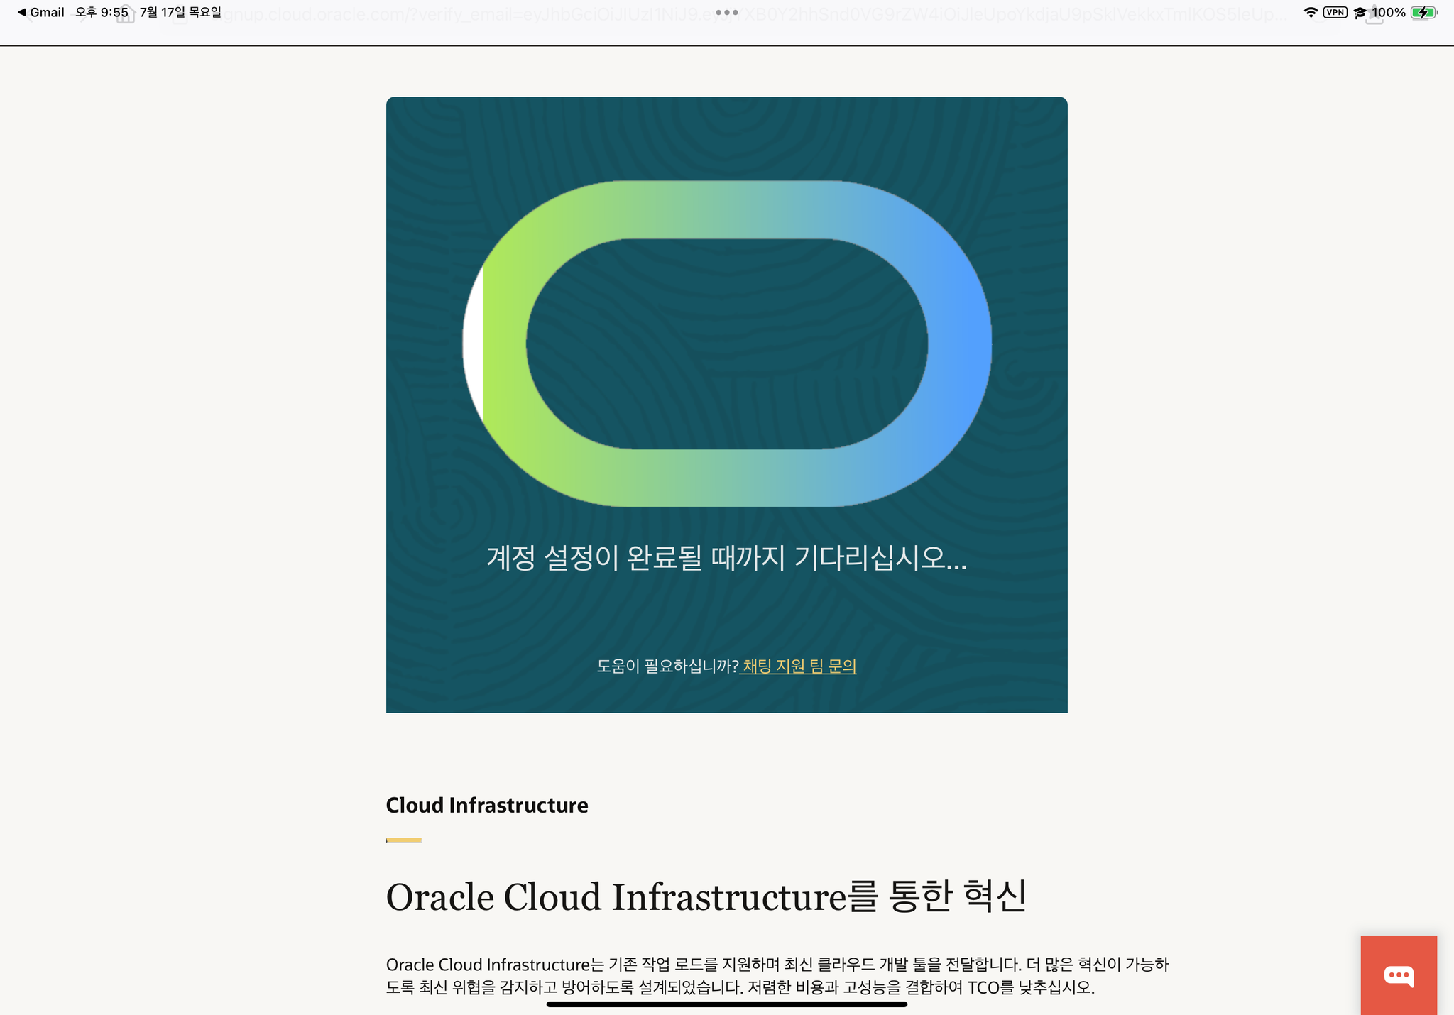Viewport: 1454px width, 1015px height.
Task: Click the account setup waiting message
Action: pyautogui.click(x=726, y=557)
